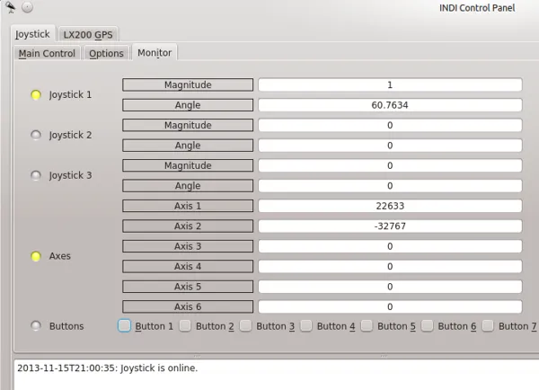Click the Joystick 3 Angle value field
Image resolution: width=539 pixels, height=390 pixels.
coord(390,186)
